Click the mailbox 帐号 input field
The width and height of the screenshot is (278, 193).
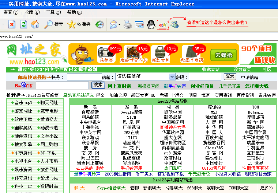84,77
